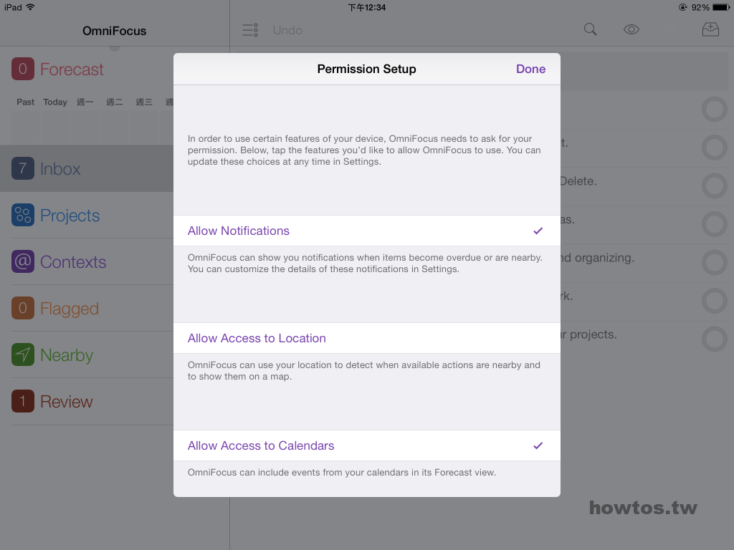Click the battery indicator icon
The width and height of the screenshot is (734, 550).
(721, 7)
